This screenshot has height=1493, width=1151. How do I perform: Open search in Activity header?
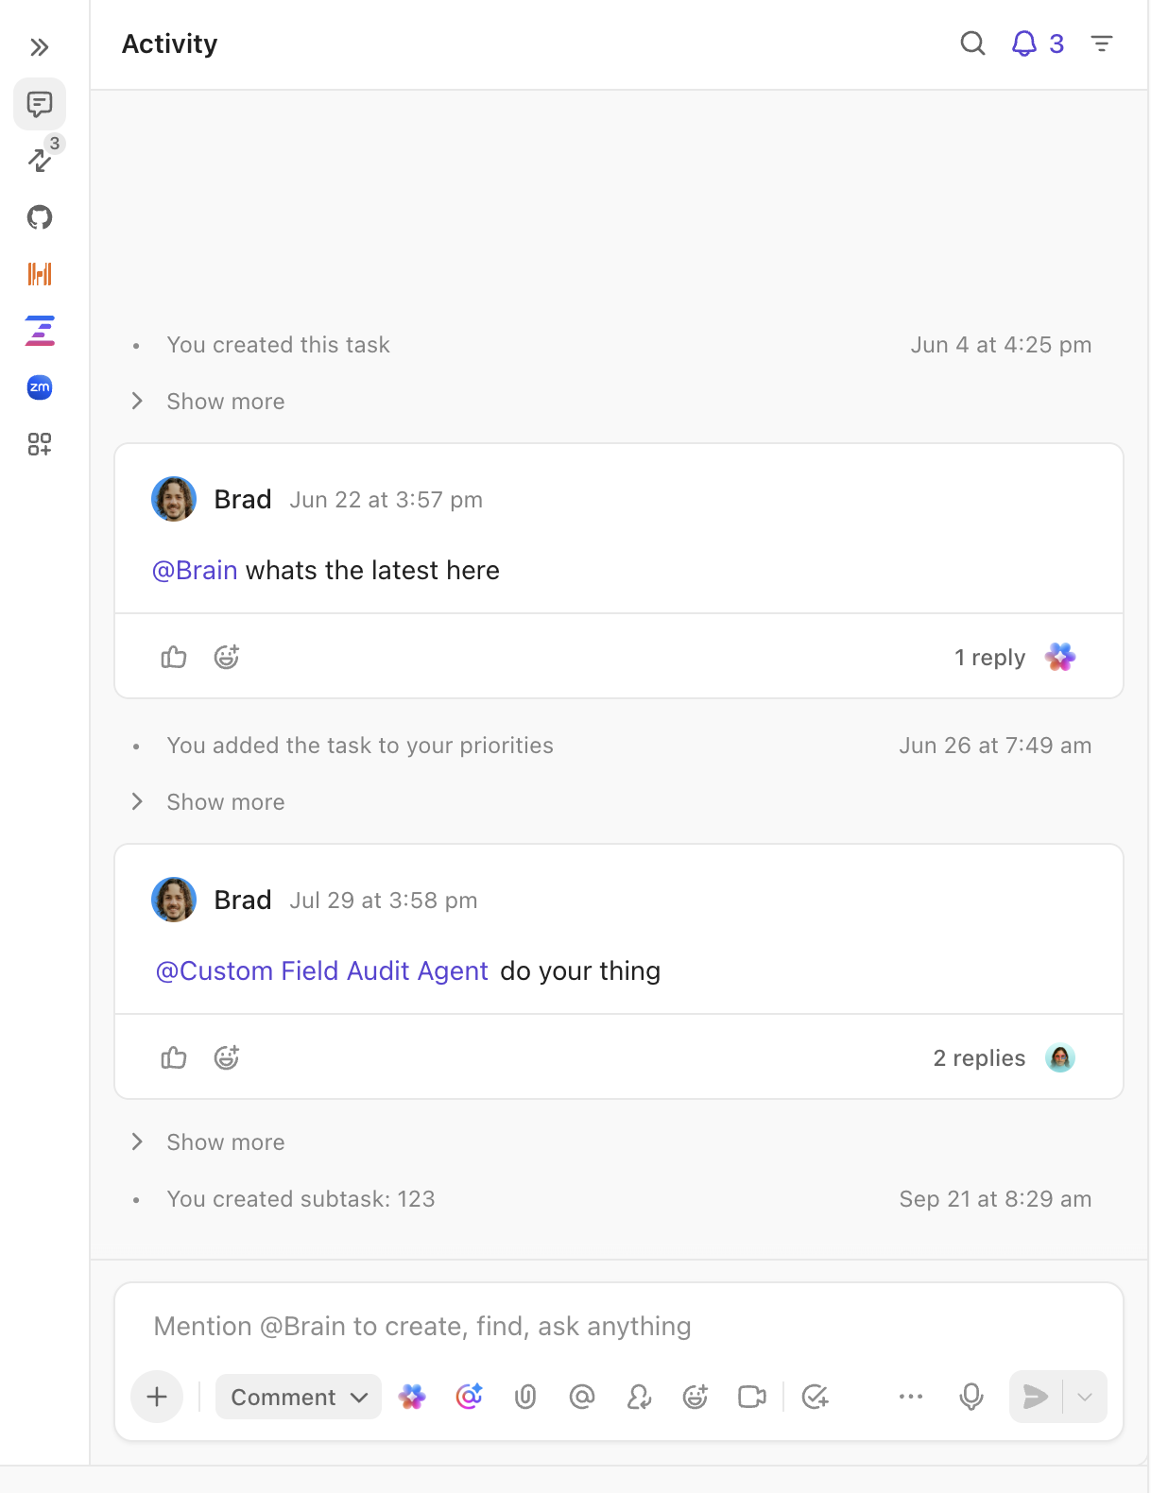click(x=972, y=43)
